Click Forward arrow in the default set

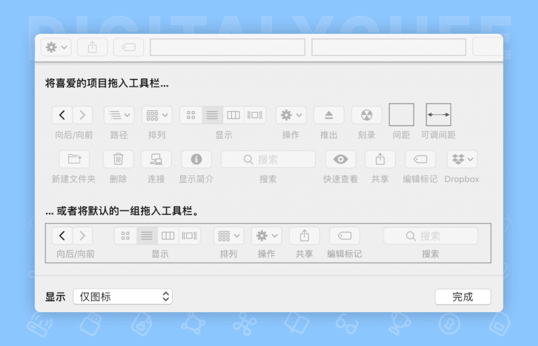pos(82,236)
